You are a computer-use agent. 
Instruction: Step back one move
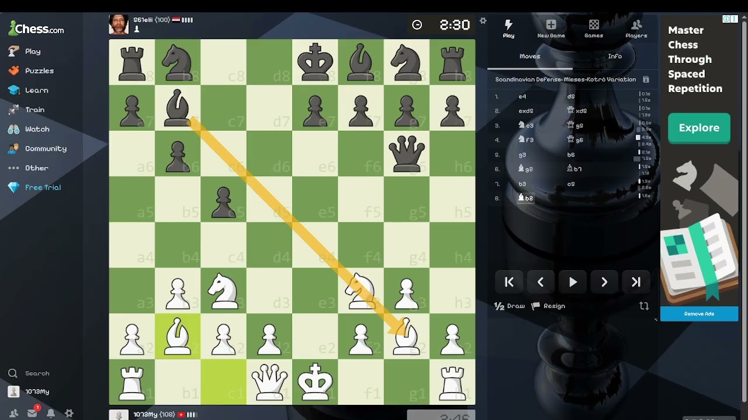tap(541, 282)
